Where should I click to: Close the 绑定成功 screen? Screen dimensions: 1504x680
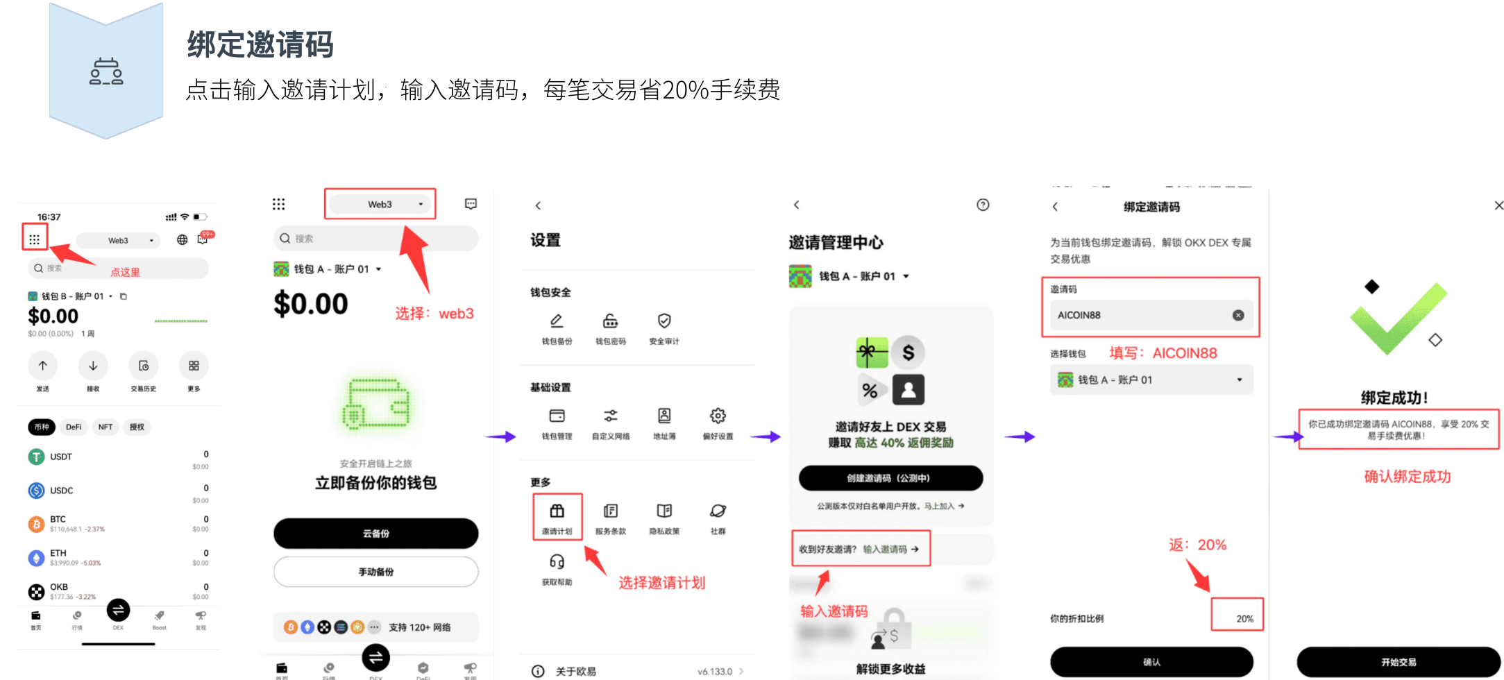1498,205
